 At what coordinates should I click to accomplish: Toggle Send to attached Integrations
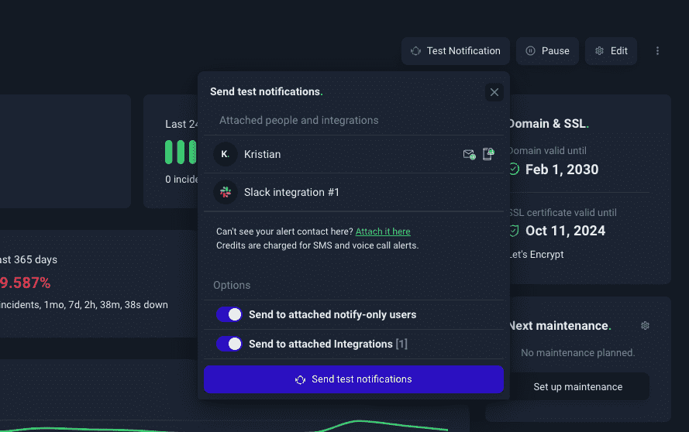pos(229,344)
